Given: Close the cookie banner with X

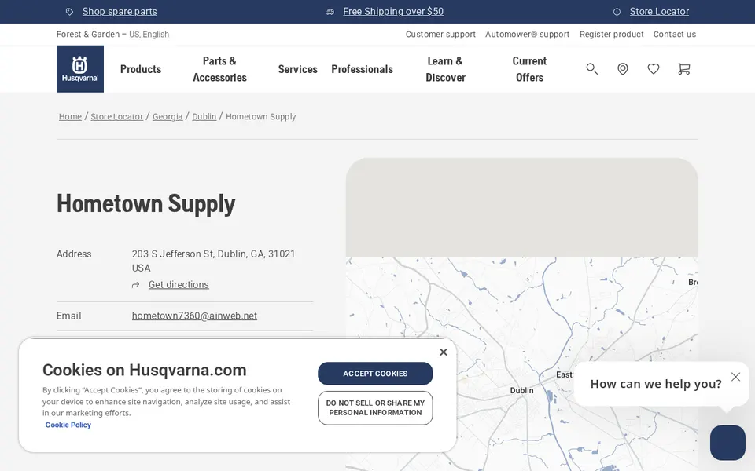Looking at the screenshot, I should [444, 352].
